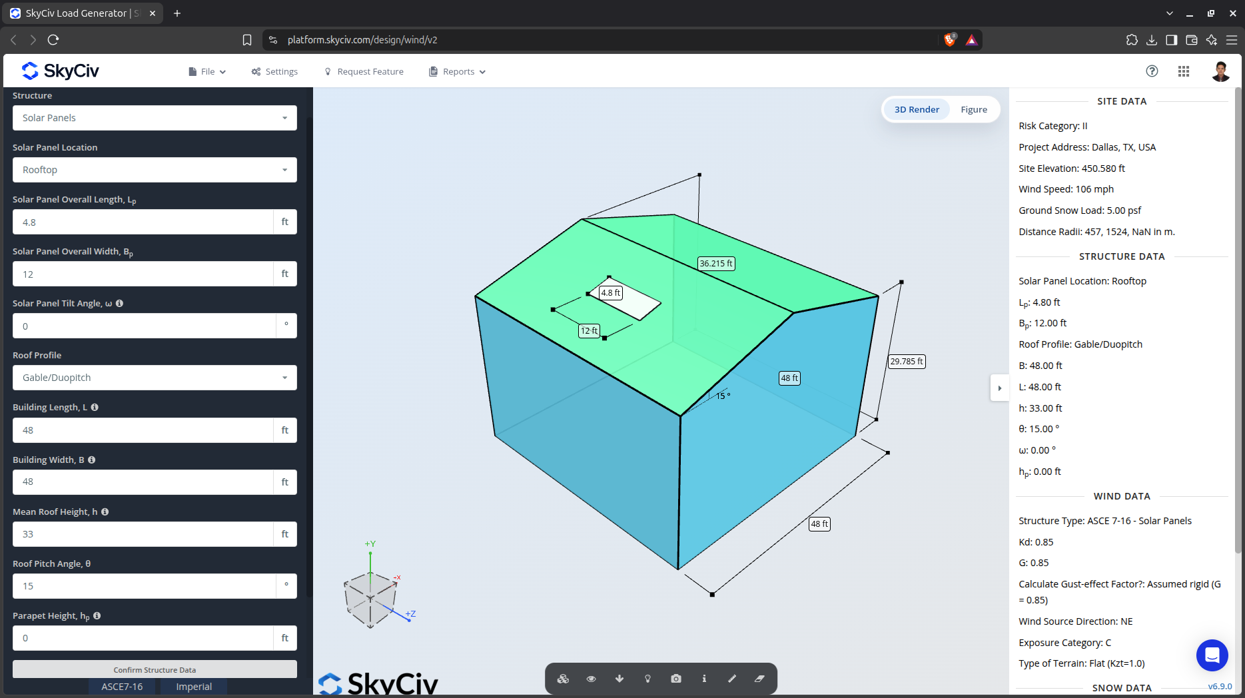This screenshot has width=1245, height=698.
Task: Collapse the right results panel arrow
Action: click(999, 388)
